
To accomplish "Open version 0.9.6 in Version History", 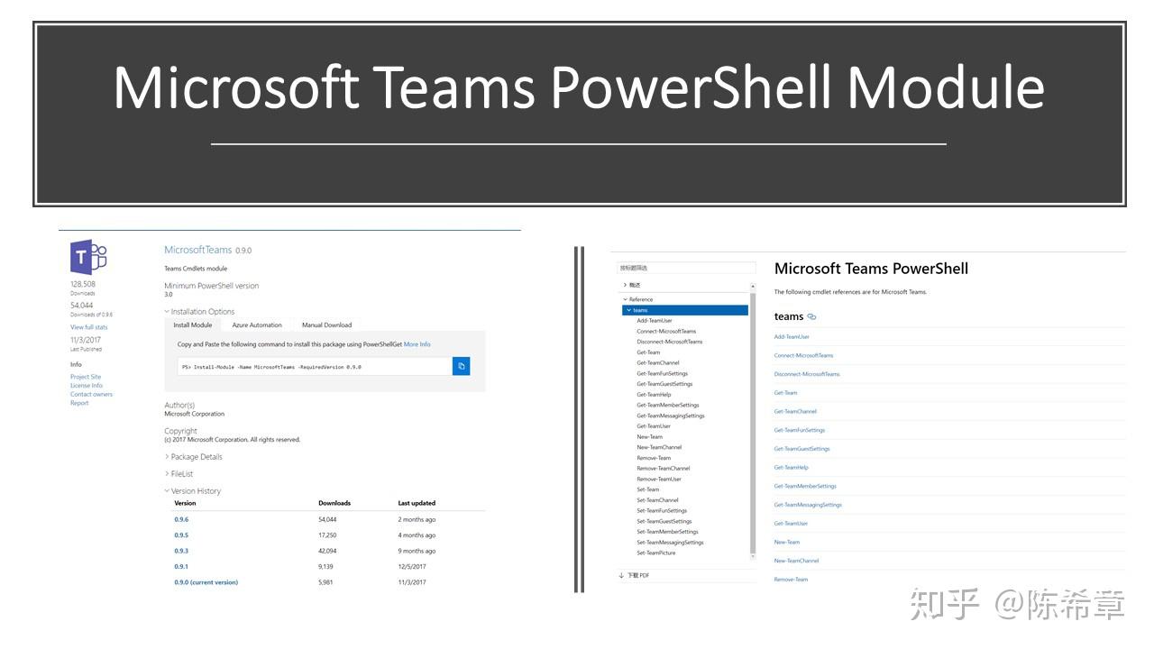I will tap(181, 520).
